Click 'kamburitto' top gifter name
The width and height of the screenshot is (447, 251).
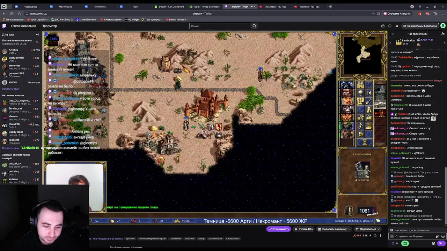[409, 40]
